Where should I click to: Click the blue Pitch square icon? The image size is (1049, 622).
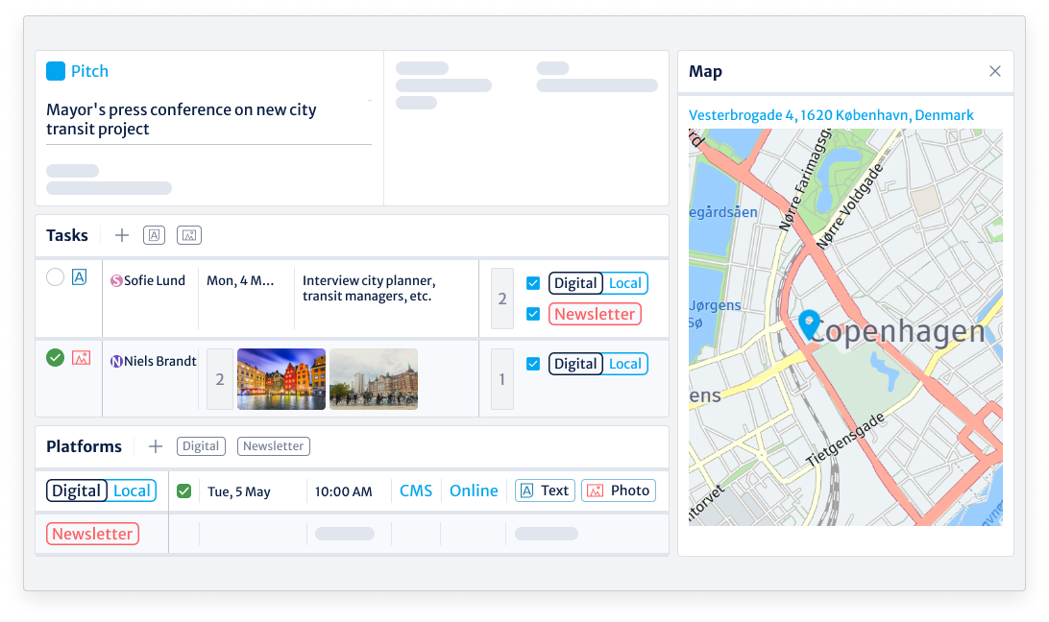[x=56, y=71]
